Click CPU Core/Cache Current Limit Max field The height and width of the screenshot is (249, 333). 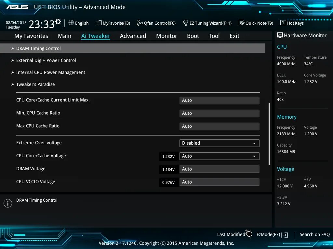[219, 101]
